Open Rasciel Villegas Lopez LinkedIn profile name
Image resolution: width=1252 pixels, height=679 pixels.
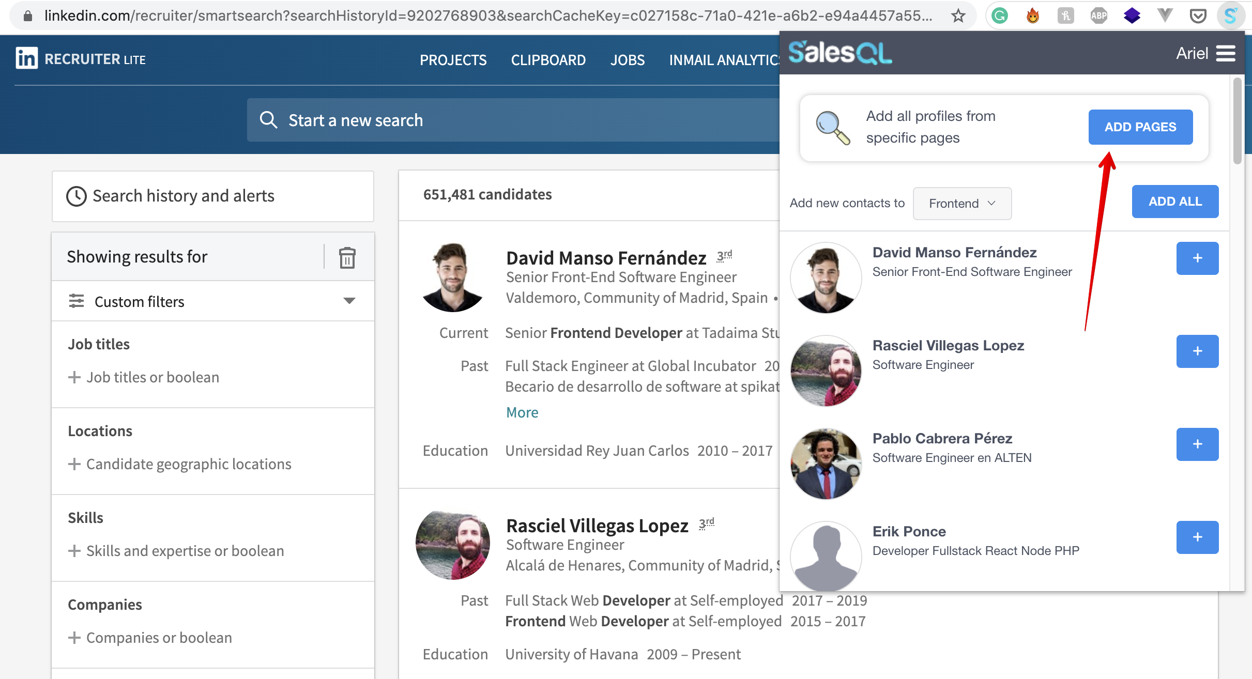597,525
